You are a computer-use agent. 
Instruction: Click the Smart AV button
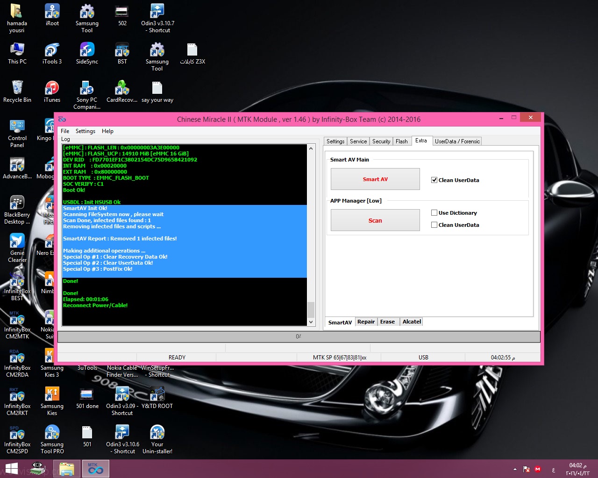(375, 179)
